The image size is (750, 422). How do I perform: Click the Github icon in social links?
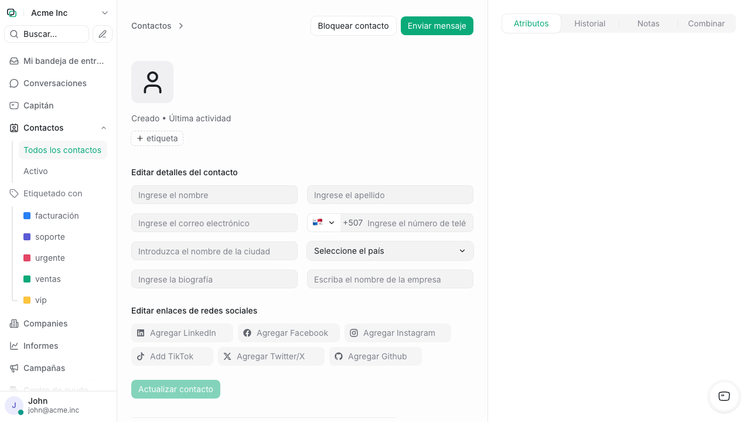pyautogui.click(x=338, y=356)
